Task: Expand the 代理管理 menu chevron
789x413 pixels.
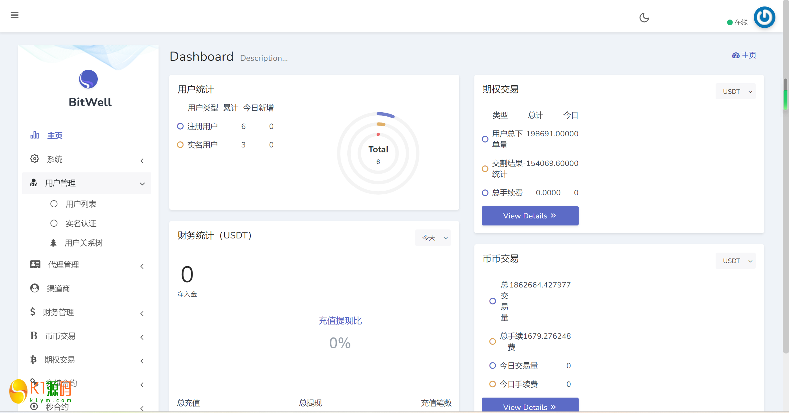Action: tap(142, 266)
